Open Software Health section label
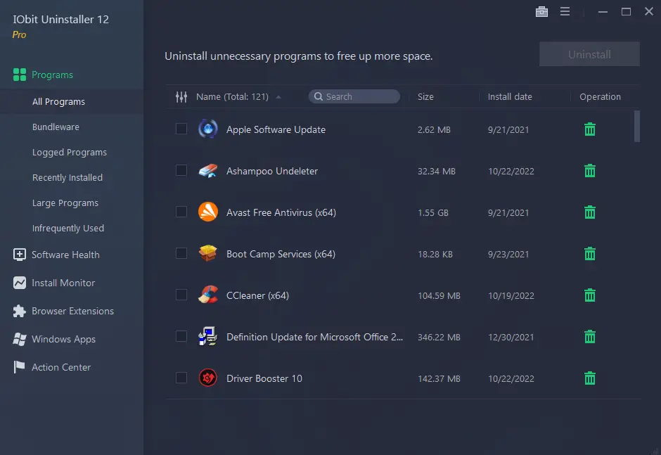The image size is (661, 455). tap(66, 255)
